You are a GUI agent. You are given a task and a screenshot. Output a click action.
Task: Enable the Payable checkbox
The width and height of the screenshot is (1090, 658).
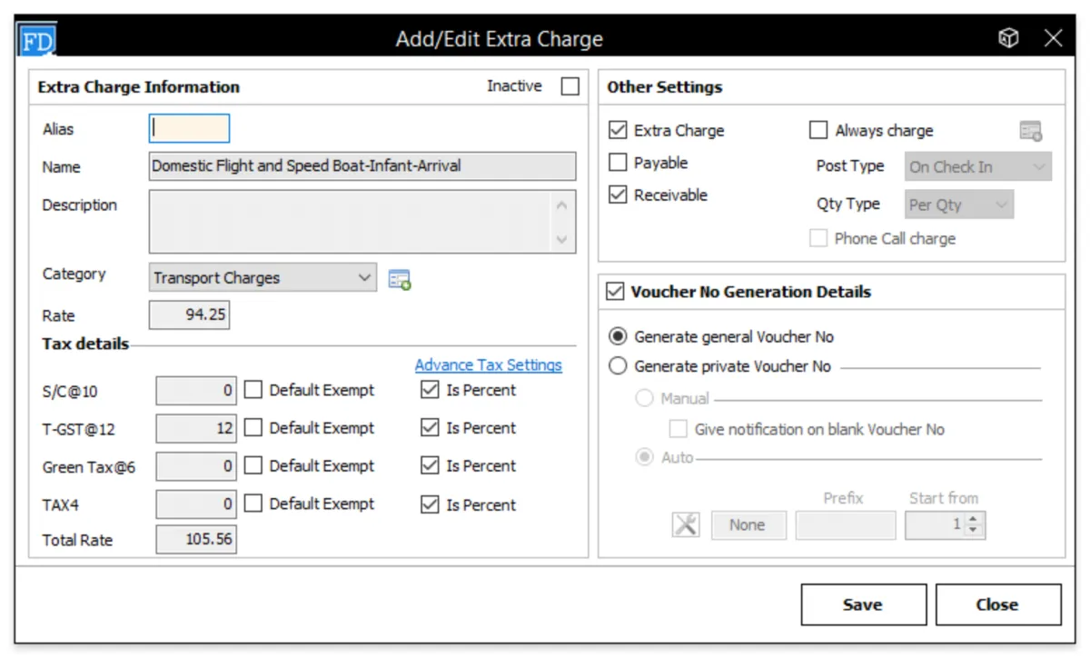click(618, 164)
